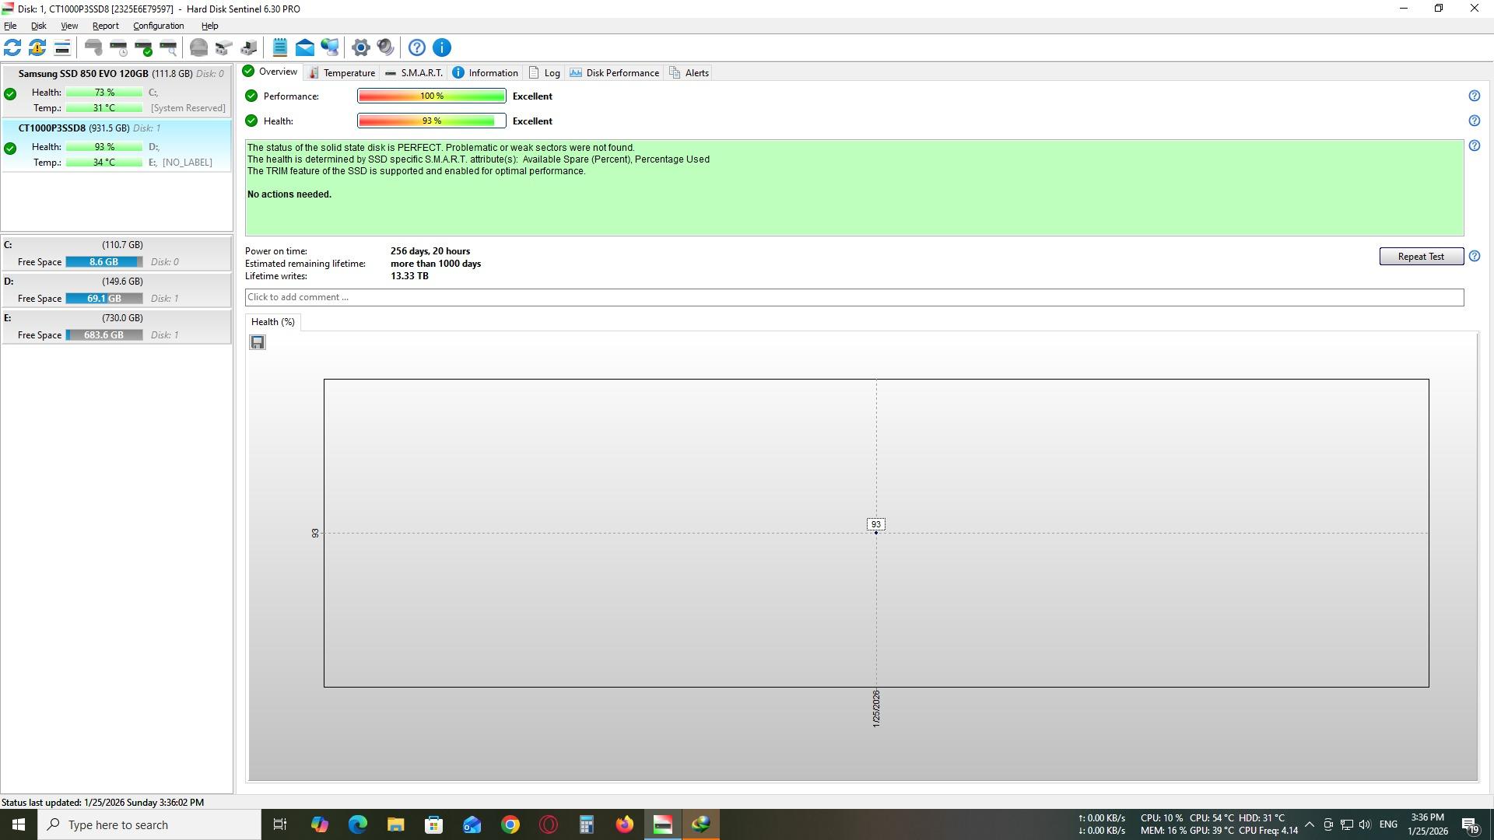Save graph using the floppy disk icon
1494x840 pixels.
258,342
